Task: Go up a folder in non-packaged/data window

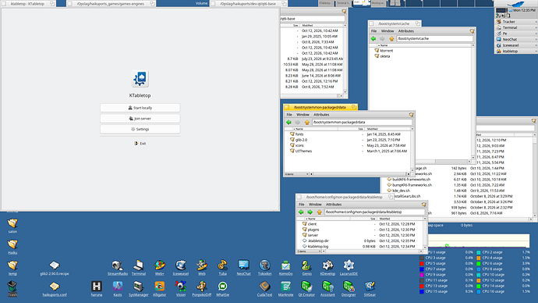Action: 306,123
